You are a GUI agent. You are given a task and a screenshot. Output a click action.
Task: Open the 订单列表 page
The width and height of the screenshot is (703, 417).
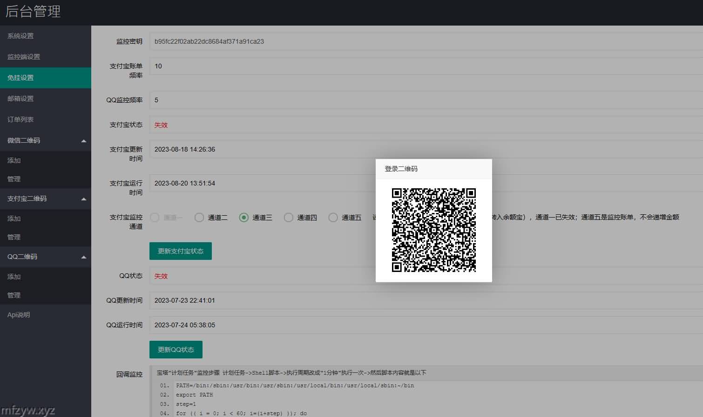pyautogui.click(x=20, y=119)
